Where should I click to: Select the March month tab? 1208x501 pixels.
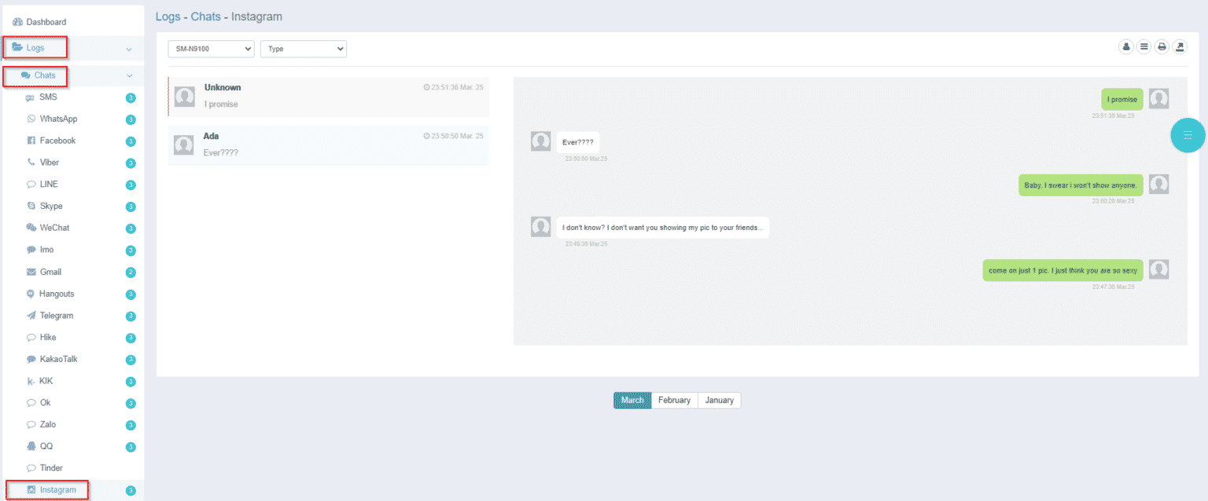[x=632, y=400]
